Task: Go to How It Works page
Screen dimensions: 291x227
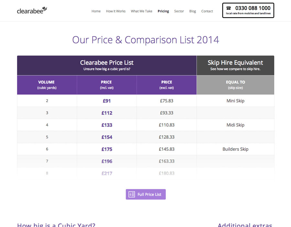Action: pyautogui.click(x=116, y=11)
